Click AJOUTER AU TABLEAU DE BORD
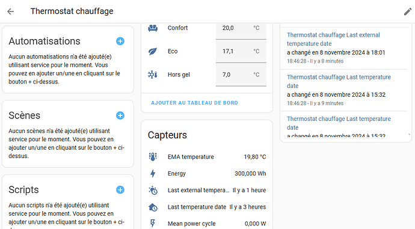415x229 pixels. point(194,103)
